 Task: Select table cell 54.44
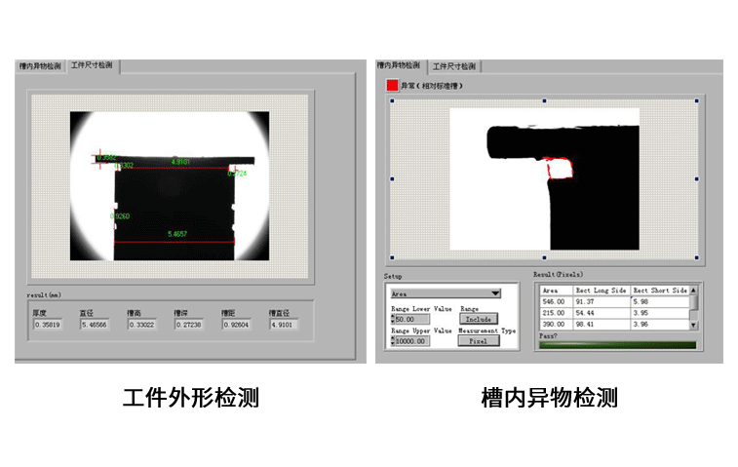tap(602, 313)
